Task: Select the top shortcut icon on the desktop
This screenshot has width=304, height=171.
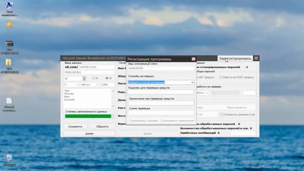Action: tap(9, 5)
